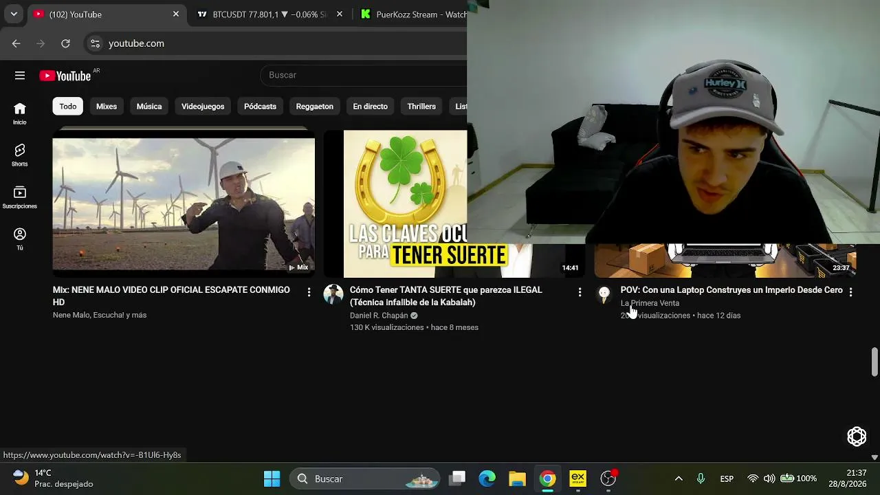Click the page vertical scrollbar thumb
This screenshot has height=495, width=880.
pos(874,362)
